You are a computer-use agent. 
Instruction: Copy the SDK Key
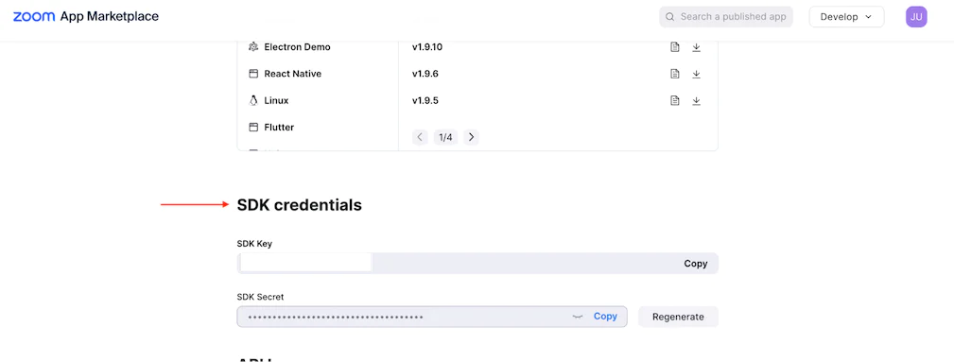tap(696, 264)
